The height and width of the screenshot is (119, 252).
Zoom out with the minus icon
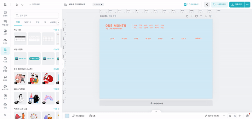tap(224, 116)
